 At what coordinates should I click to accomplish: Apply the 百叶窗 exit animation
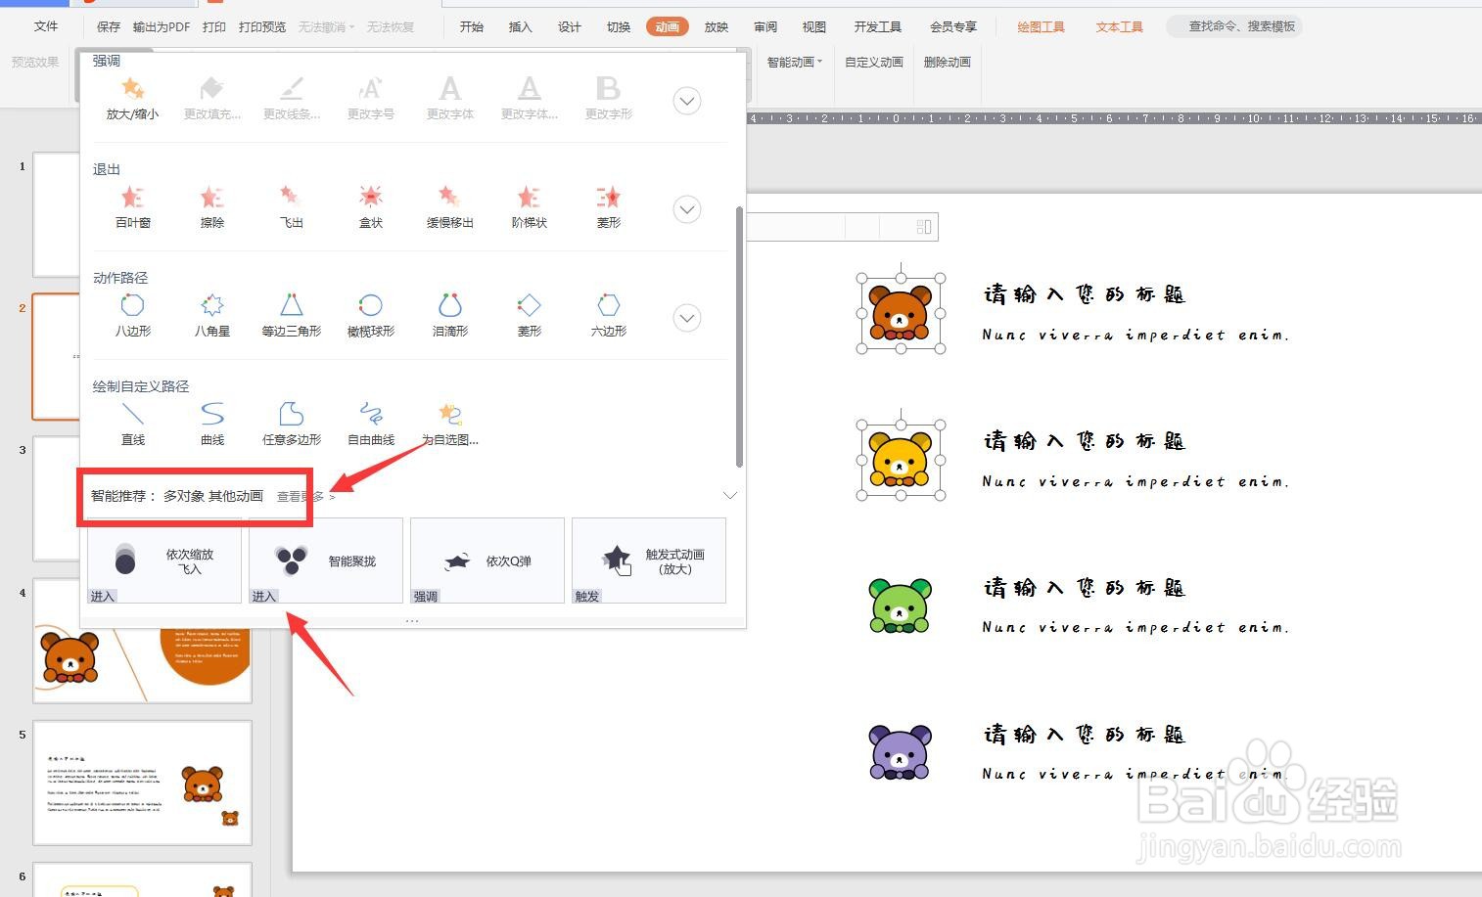(x=133, y=207)
